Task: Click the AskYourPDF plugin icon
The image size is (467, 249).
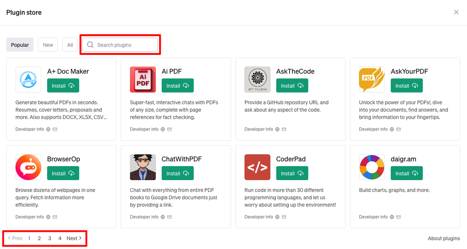Action: [x=372, y=79]
